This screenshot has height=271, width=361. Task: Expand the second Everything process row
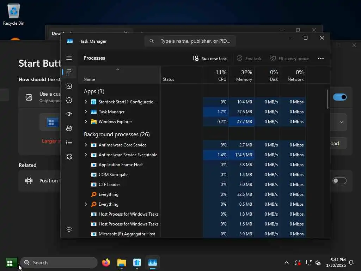pos(86,204)
